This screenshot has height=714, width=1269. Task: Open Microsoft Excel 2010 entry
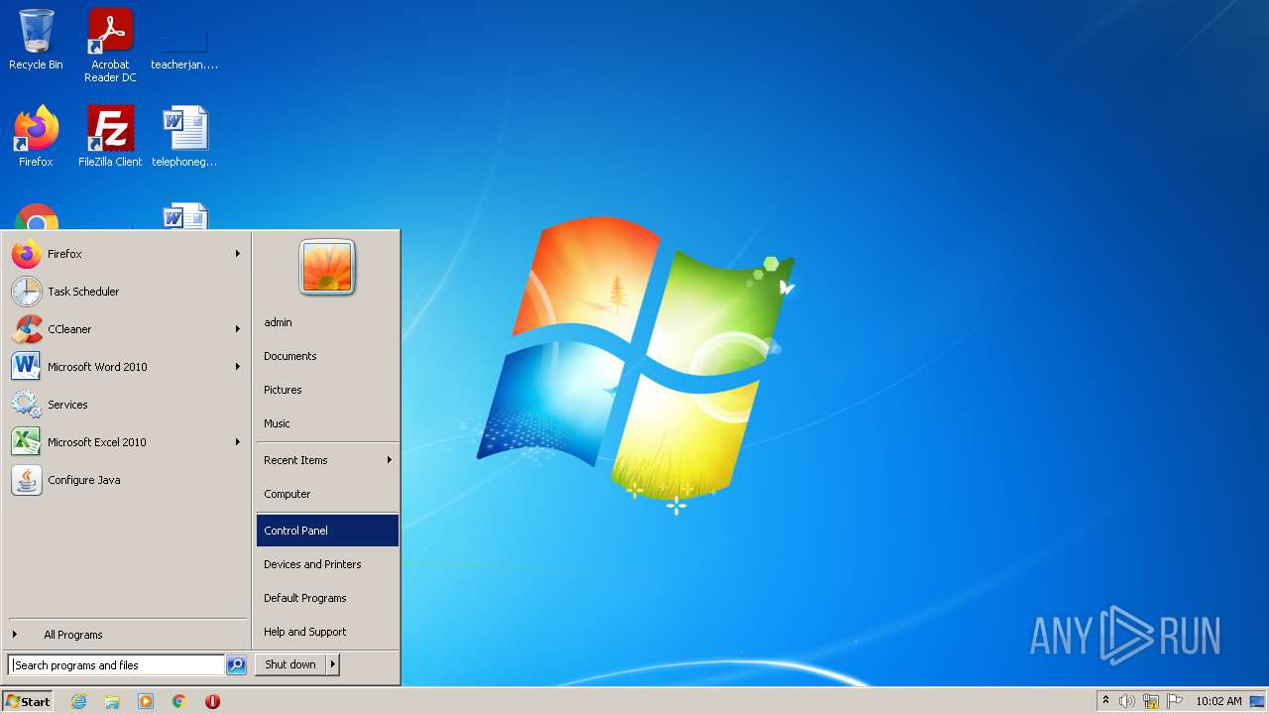pos(126,442)
